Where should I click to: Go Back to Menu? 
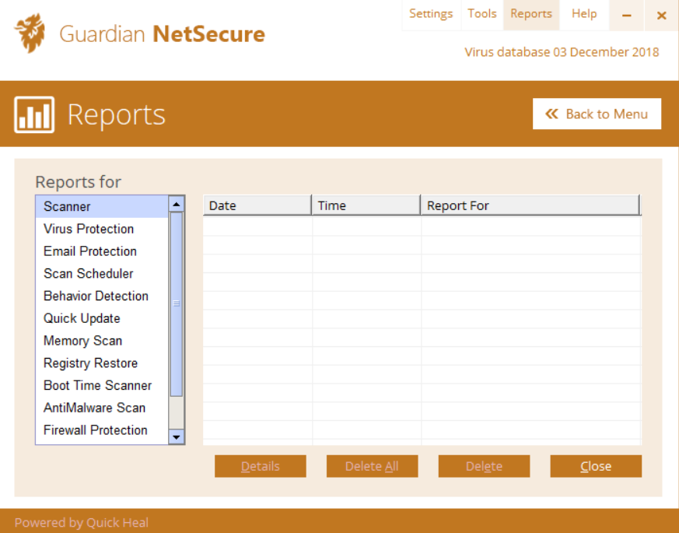597,114
